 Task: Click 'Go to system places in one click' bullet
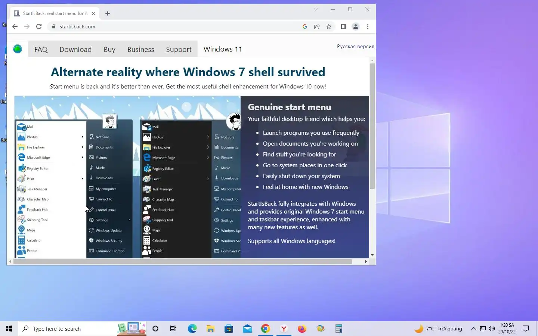coord(305,165)
